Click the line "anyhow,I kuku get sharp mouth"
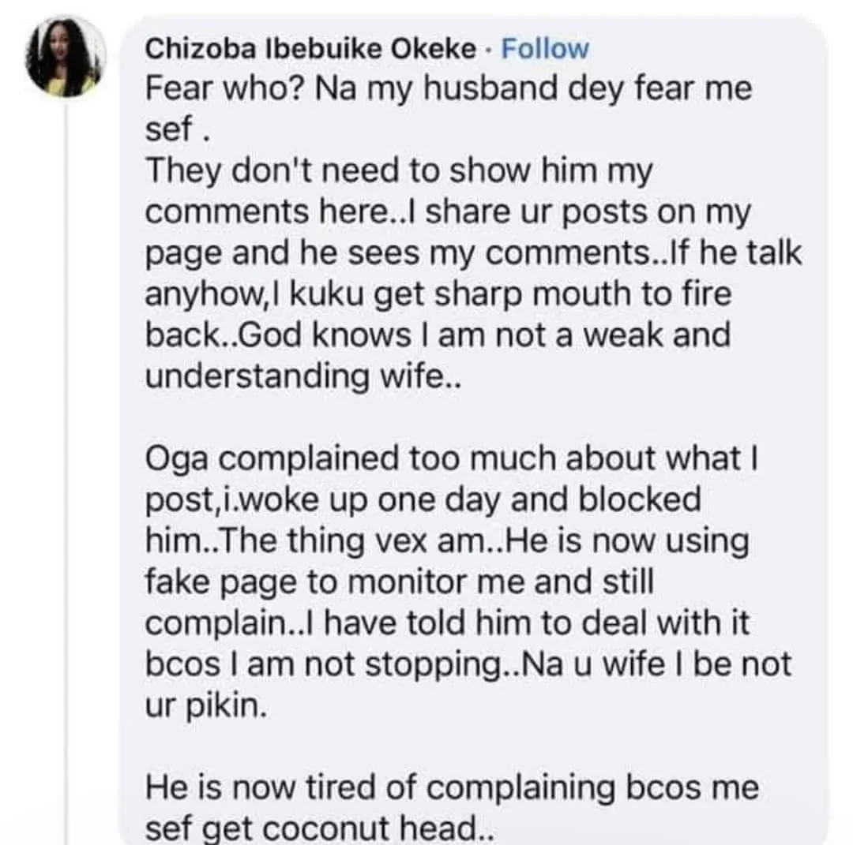Screen dimensions: 853x845 pos(438,295)
